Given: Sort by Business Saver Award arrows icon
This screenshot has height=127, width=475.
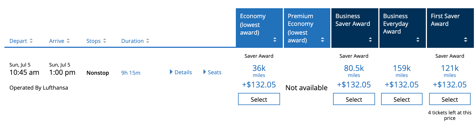Looking at the screenshot, I should point(370,40).
